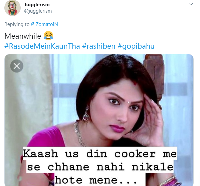The width and height of the screenshot is (200, 186).
Task: Click the 'Meanwhile' tweet text
Action: coord(23,36)
